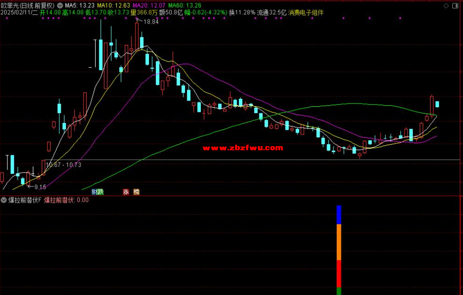Click the float shares 流通32.5亿
Image resolution: width=463 pixels, height=295 pixels.
[272, 13]
